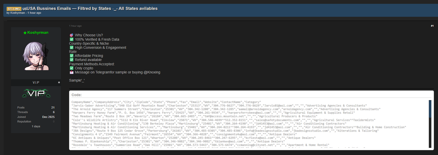Click Thomas P. Blankenship row
This screenshot has height=155, width=438.
point(178,142)
